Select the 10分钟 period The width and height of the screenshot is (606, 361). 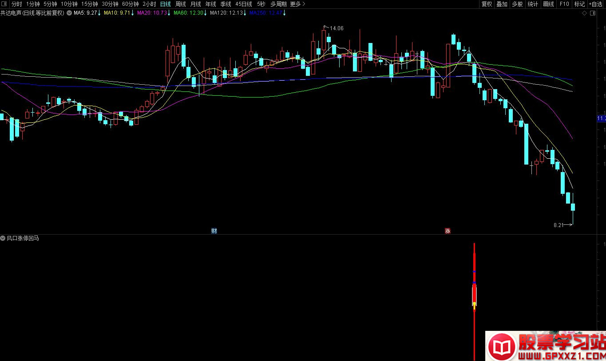click(69, 4)
